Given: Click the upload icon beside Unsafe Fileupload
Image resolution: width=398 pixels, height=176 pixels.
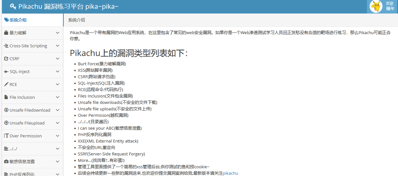Looking at the screenshot, I should click(6, 123).
